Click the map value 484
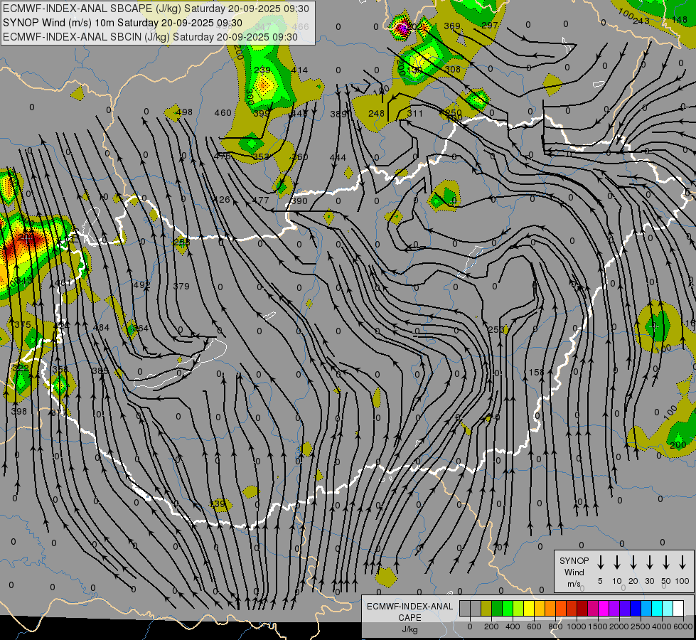 pos(101,328)
